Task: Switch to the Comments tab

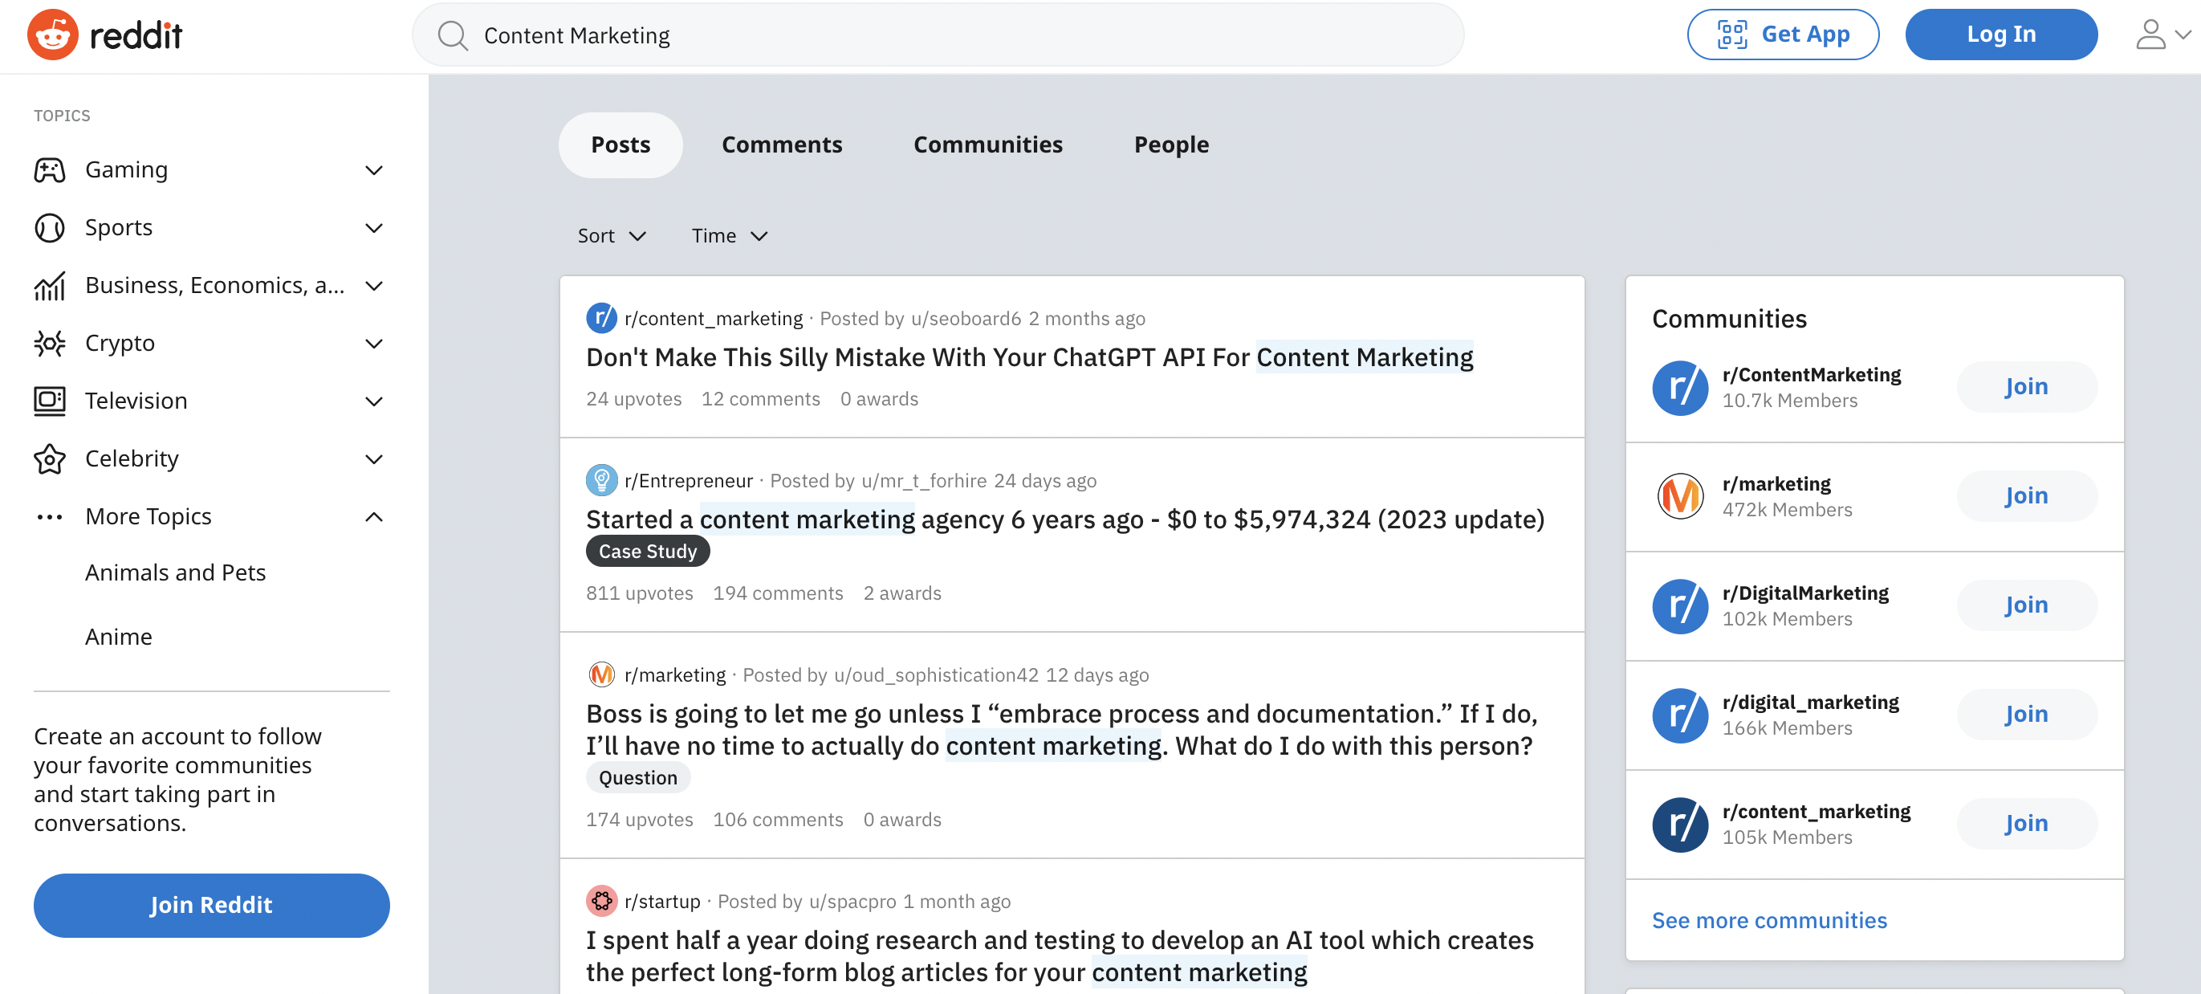Action: tap(782, 145)
